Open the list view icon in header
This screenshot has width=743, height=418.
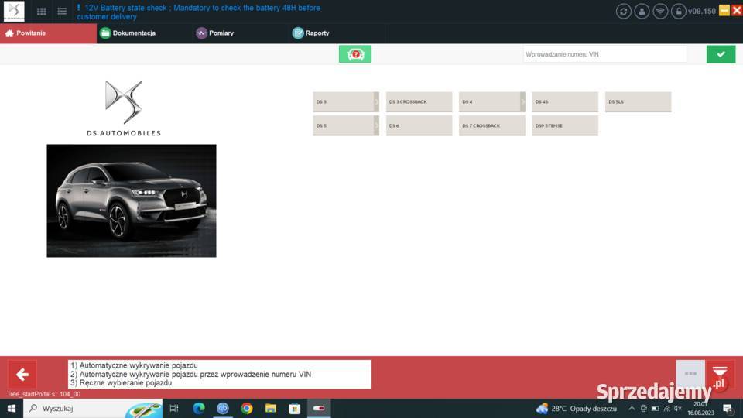[x=62, y=12]
